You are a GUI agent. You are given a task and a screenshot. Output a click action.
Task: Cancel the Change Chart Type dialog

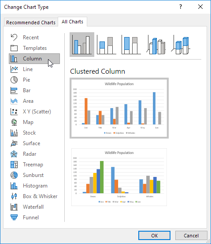(191, 236)
